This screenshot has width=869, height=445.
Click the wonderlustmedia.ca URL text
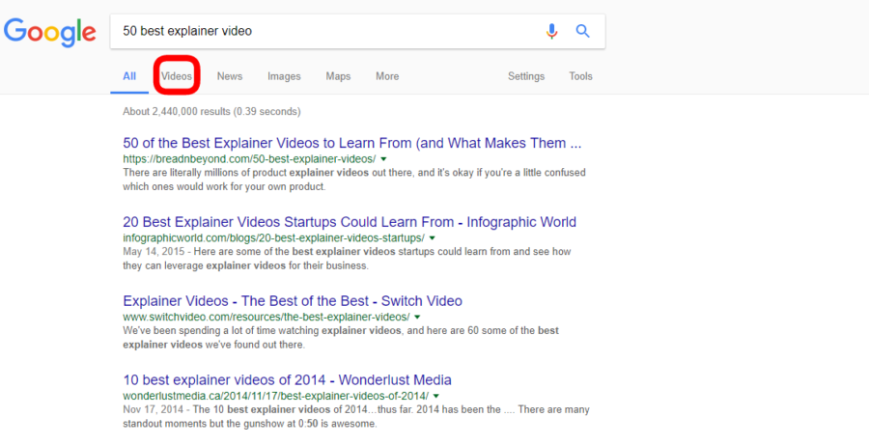pos(275,396)
